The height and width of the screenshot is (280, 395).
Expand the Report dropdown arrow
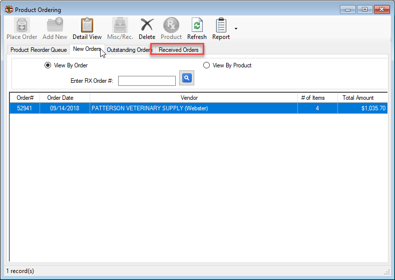coord(236,28)
